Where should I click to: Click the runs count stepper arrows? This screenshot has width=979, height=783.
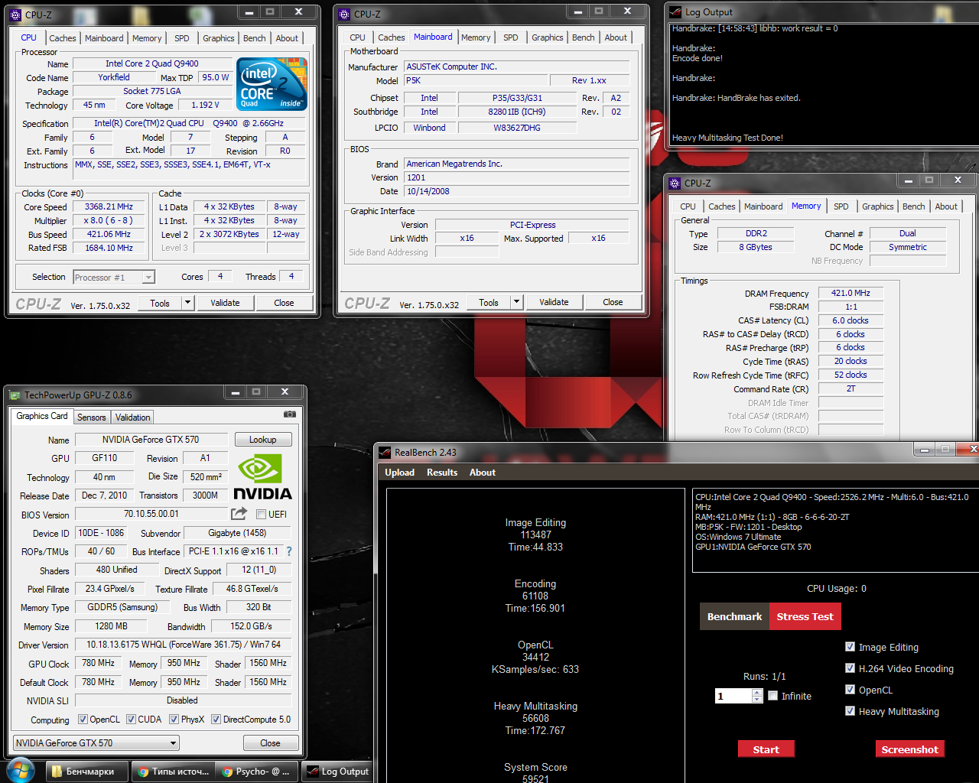[757, 696]
